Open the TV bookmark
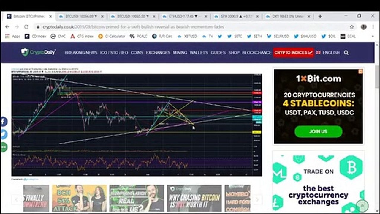The height and width of the screenshot is (214, 380). coord(208,36)
